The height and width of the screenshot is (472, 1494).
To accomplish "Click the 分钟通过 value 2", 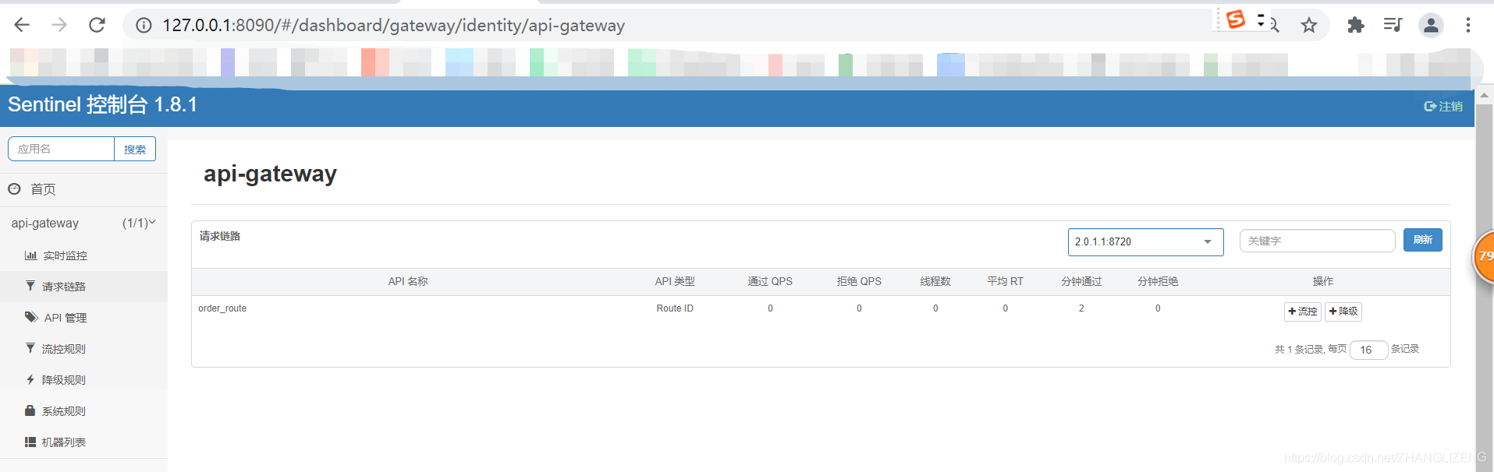I will coord(1081,308).
